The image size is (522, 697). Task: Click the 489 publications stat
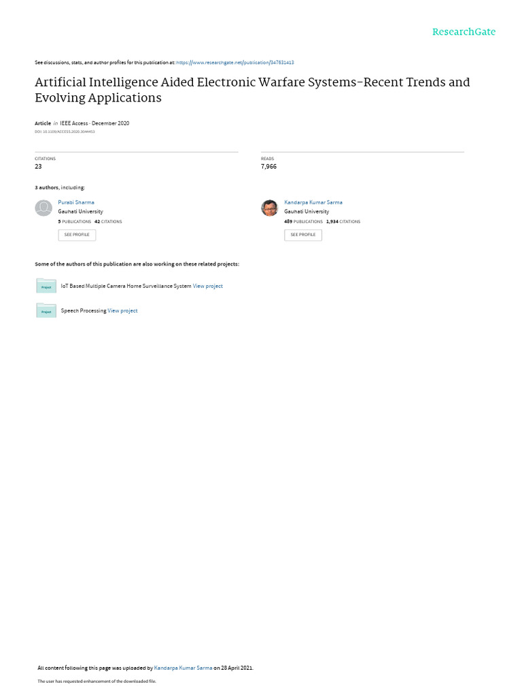coord(303,221)
